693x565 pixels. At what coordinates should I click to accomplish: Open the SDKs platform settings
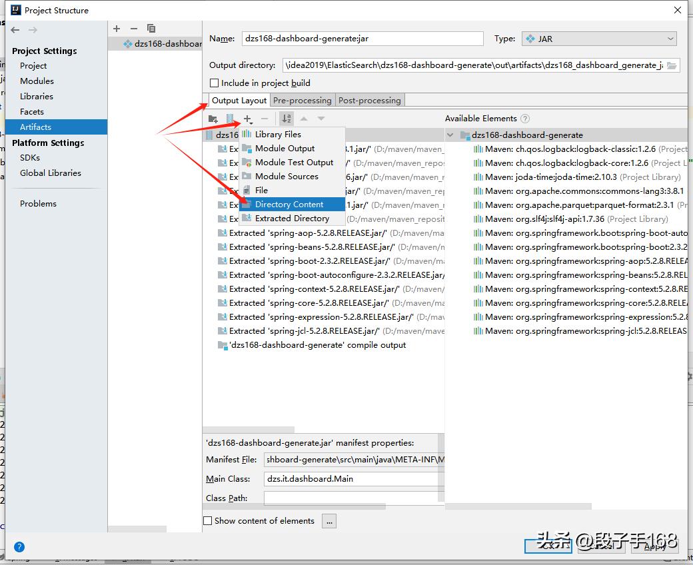[29, 158]
